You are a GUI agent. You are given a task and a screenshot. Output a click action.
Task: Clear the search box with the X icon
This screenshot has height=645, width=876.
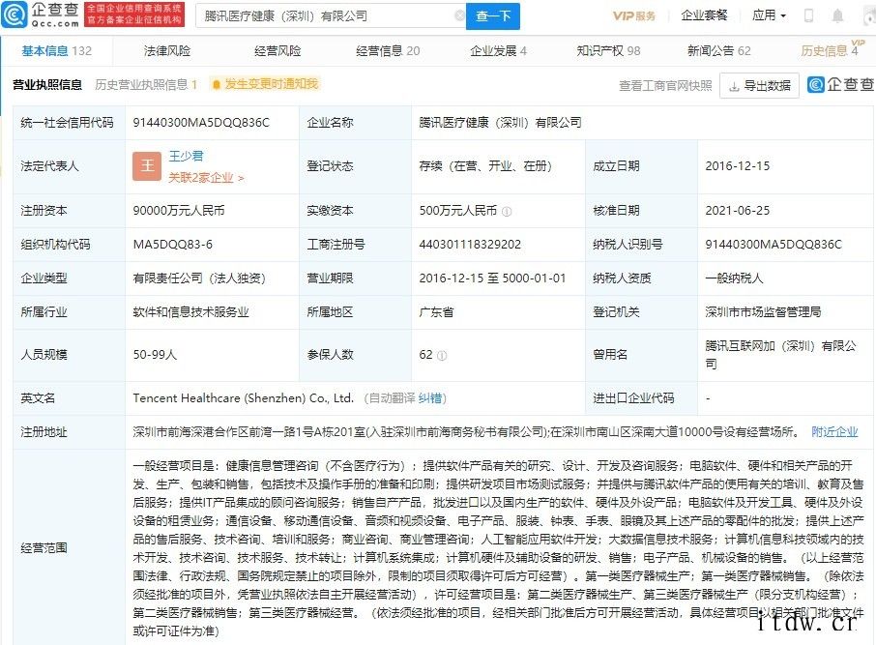(459, 15)
